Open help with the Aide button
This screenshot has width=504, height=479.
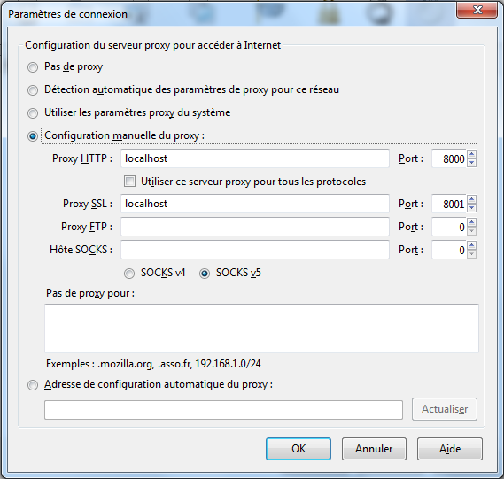click(x=450, y=449)
